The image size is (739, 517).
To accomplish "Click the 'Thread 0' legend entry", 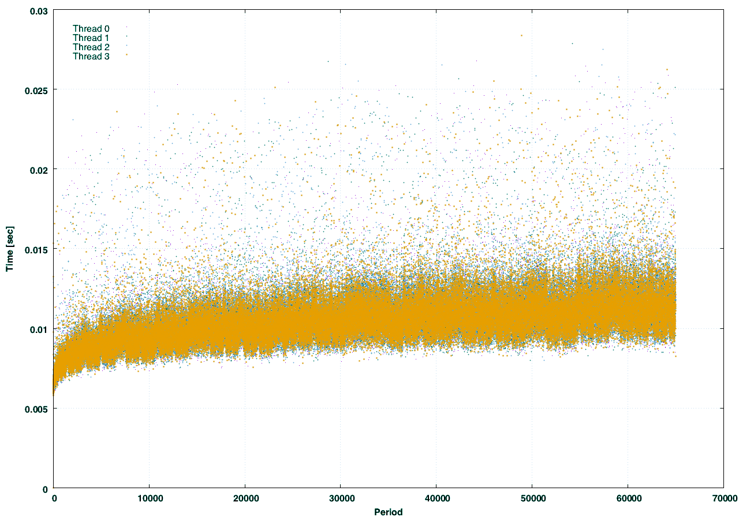I will point(91,28).
